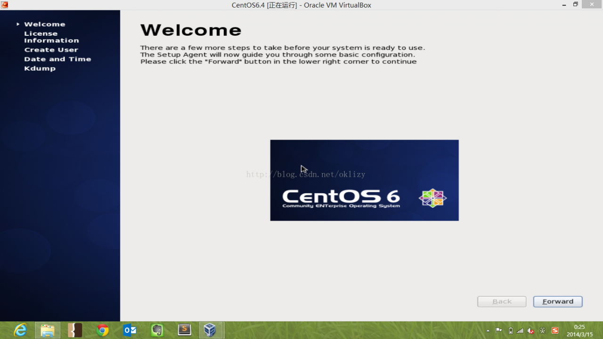Launch Google Chrome from taskbar

[102, 330]
